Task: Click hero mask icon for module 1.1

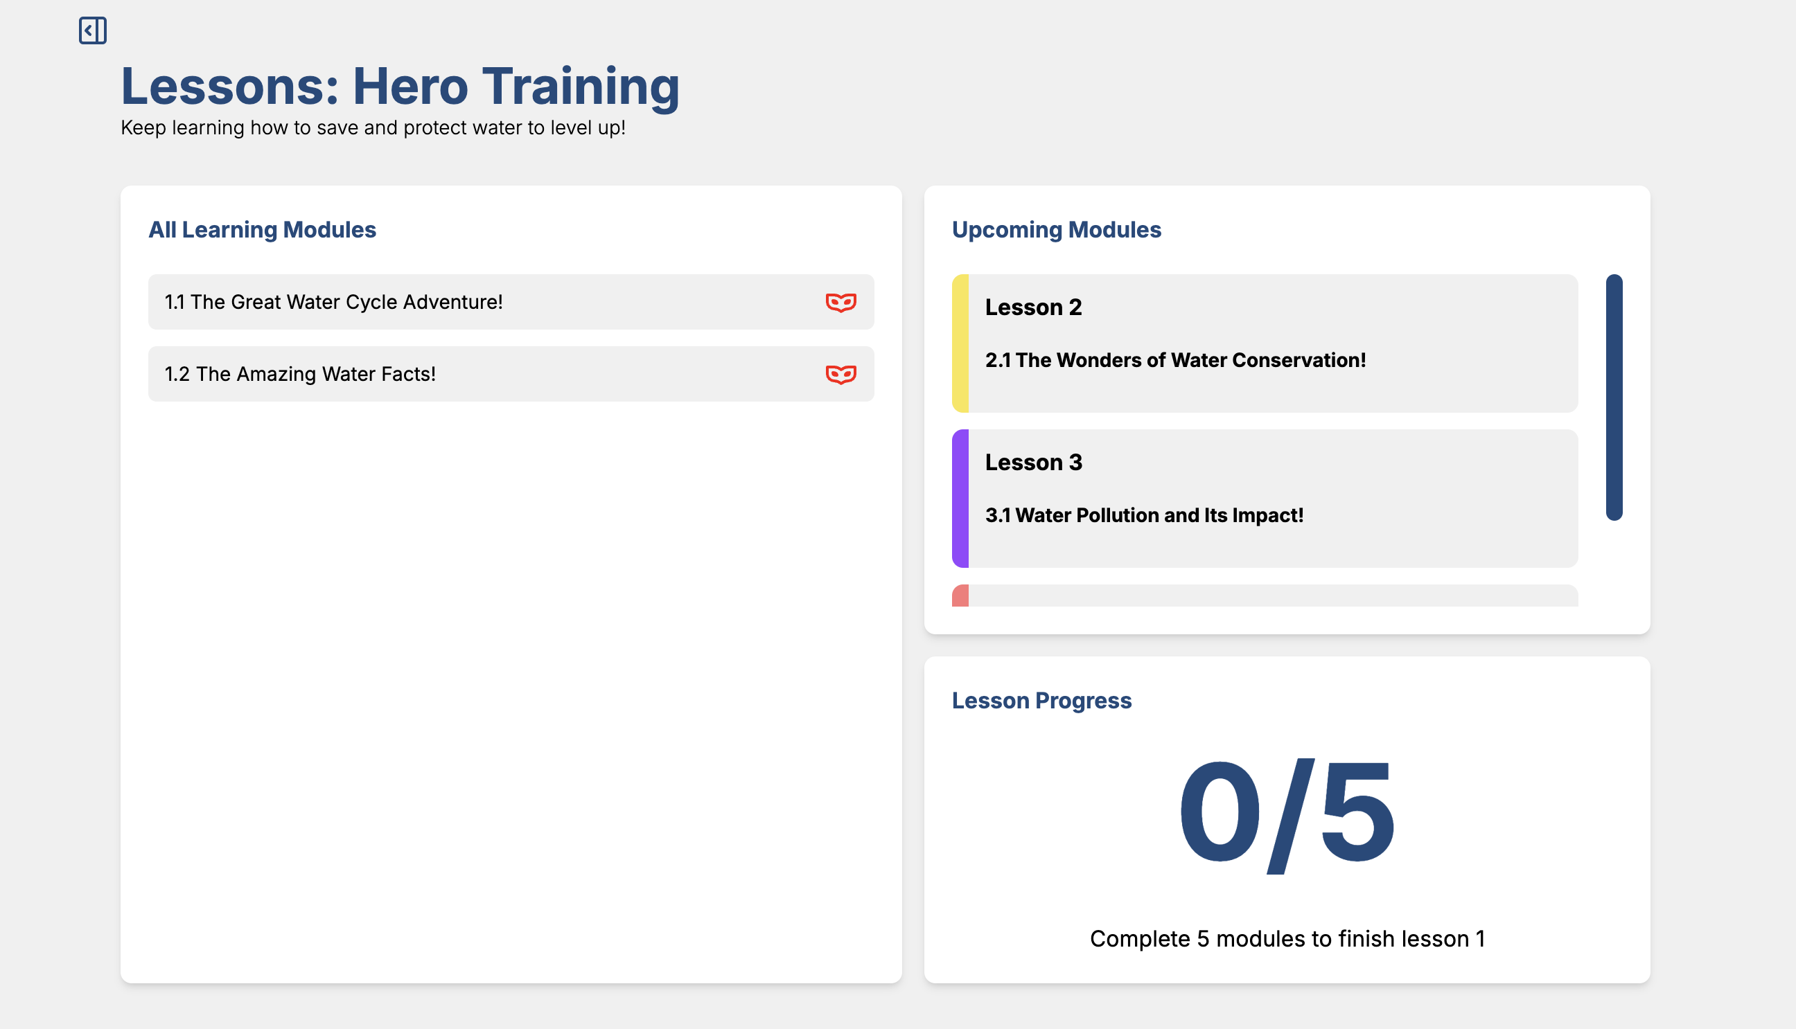Action: click(840, 303)
